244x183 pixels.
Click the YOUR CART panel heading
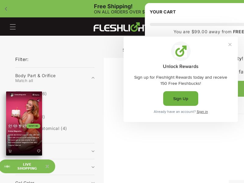pos(163,12)
